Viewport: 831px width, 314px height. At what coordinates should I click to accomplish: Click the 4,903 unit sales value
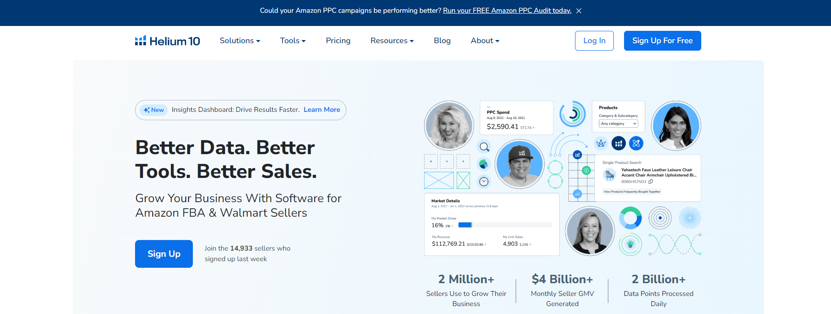tap(510, 244)
